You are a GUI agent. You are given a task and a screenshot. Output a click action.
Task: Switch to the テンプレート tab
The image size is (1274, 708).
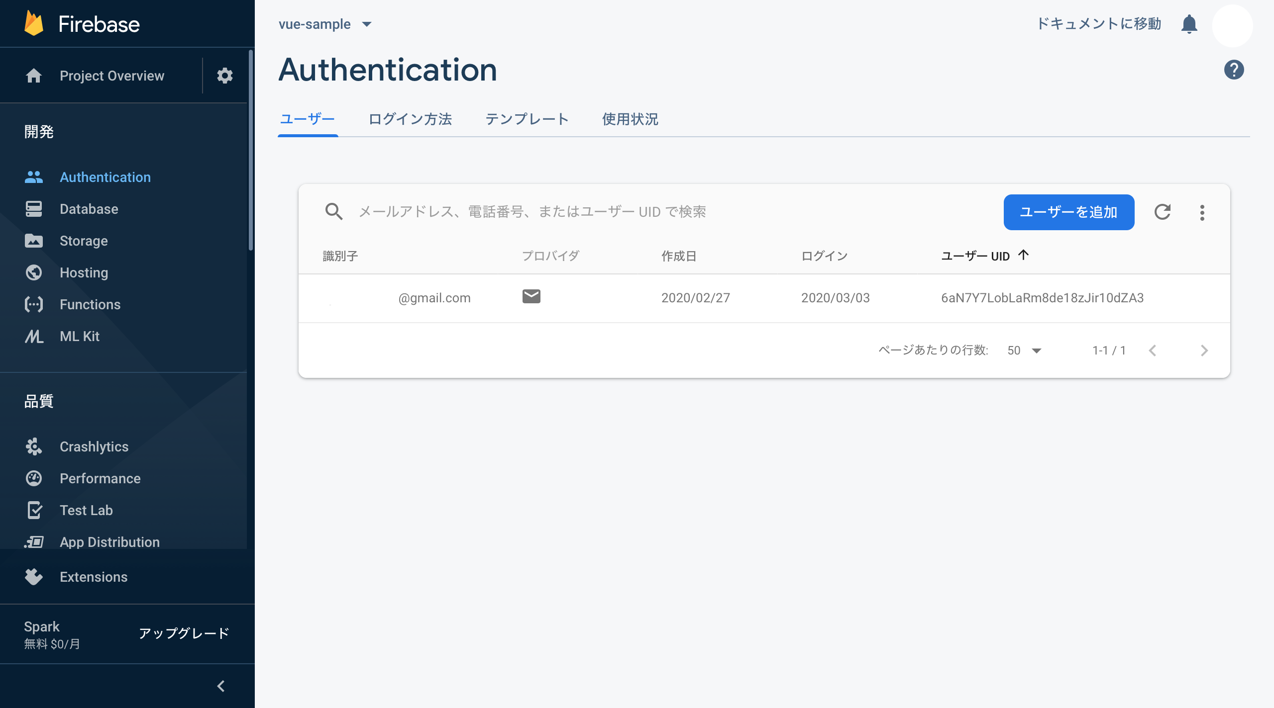click(527, 119)
